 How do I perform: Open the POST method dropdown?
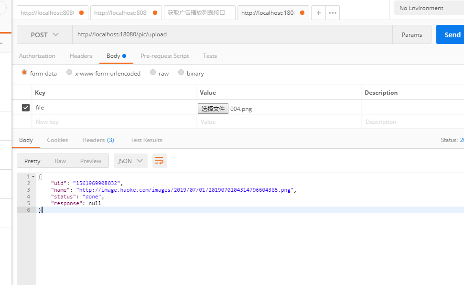(x=45, y=34)
